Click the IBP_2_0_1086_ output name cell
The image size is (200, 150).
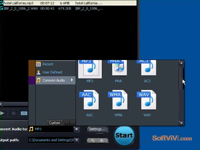click(89, 8)
